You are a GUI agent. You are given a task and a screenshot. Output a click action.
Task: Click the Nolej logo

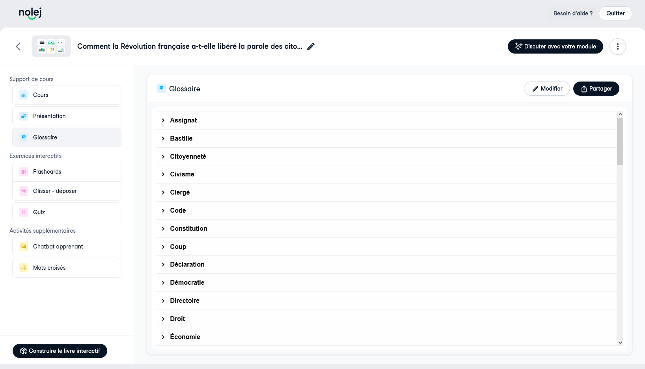30,13
